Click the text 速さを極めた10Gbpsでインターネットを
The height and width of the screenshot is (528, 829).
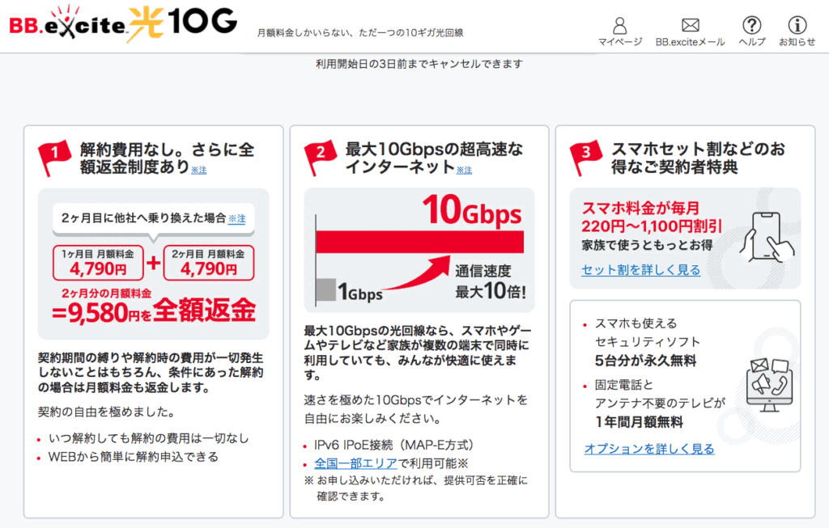pos(415,399)
